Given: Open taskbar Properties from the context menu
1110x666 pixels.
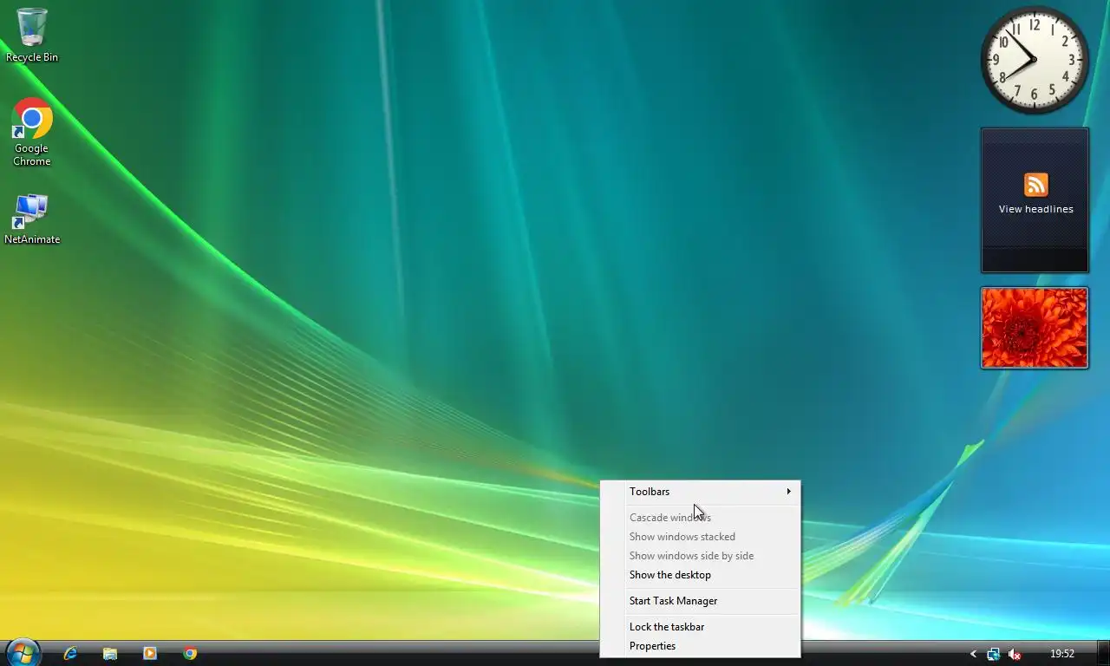Looking at the screenshot, I should pyautogui.click(x=701, y=646).
